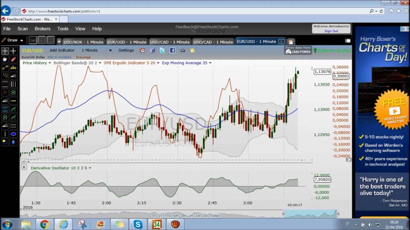Open the blue book icon in chart toolbar
This screenshot has height=230, width=410.
pyautogui.click(x=152, y=50)
